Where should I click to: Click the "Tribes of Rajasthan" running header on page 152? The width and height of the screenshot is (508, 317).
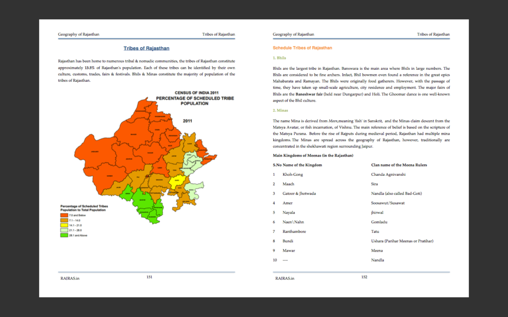(x=434, y=34)
